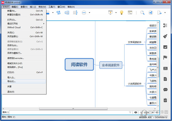Choose 导出(E)... from File menu

[x=24, y=81]
